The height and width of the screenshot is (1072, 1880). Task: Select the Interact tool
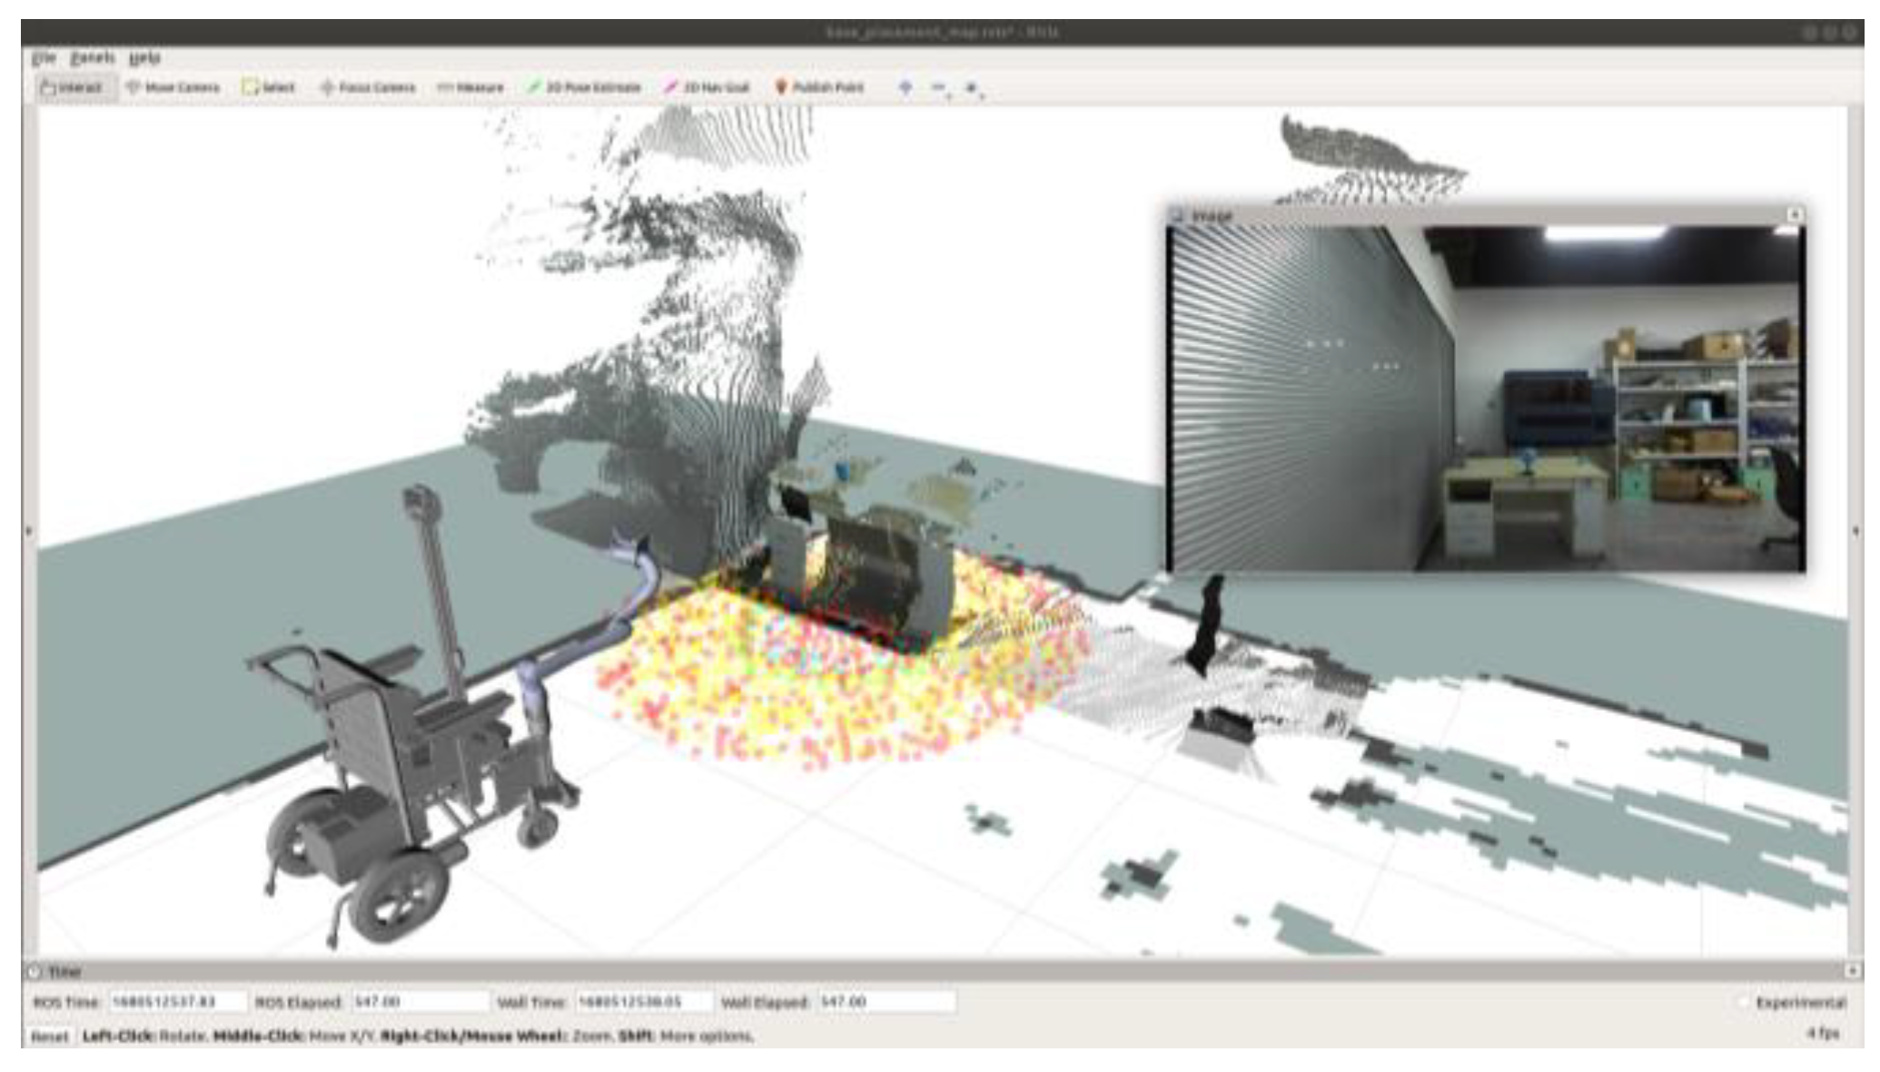71,87
